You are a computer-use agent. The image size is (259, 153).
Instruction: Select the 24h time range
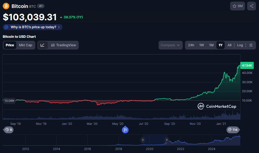click(x=191, y=45)
